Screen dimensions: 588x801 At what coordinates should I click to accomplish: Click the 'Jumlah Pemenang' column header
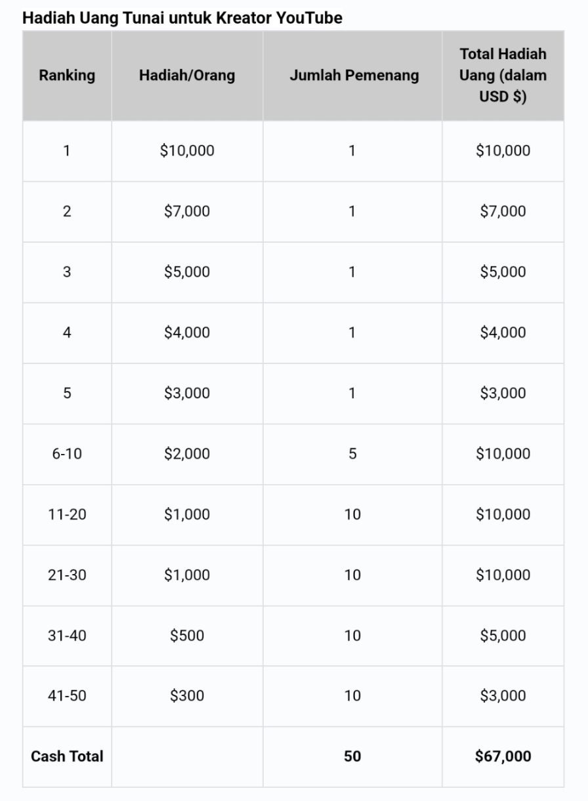(x=354, y=75)
